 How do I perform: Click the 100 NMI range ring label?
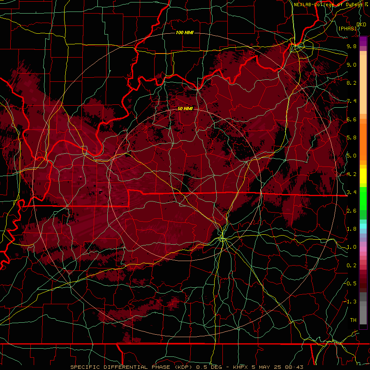185,32
